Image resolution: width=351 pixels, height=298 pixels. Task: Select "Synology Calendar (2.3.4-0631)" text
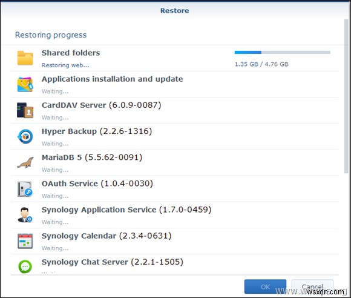[x=107, y=236]
